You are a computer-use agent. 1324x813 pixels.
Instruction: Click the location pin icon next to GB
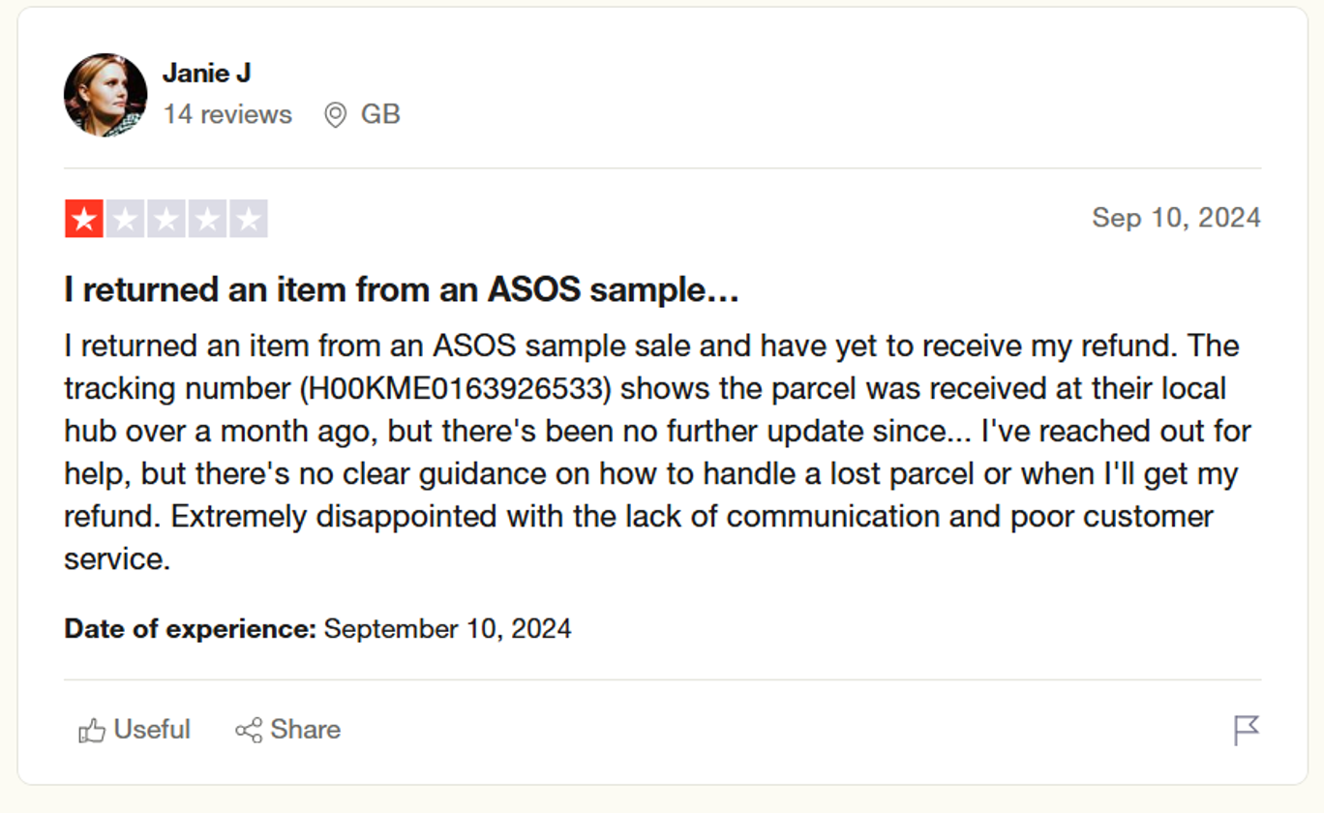coord(336,114)
